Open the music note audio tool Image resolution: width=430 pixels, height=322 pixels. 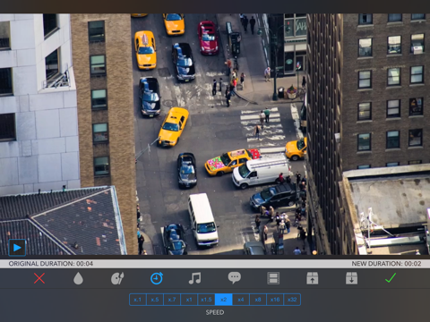(x=195, y=278)
